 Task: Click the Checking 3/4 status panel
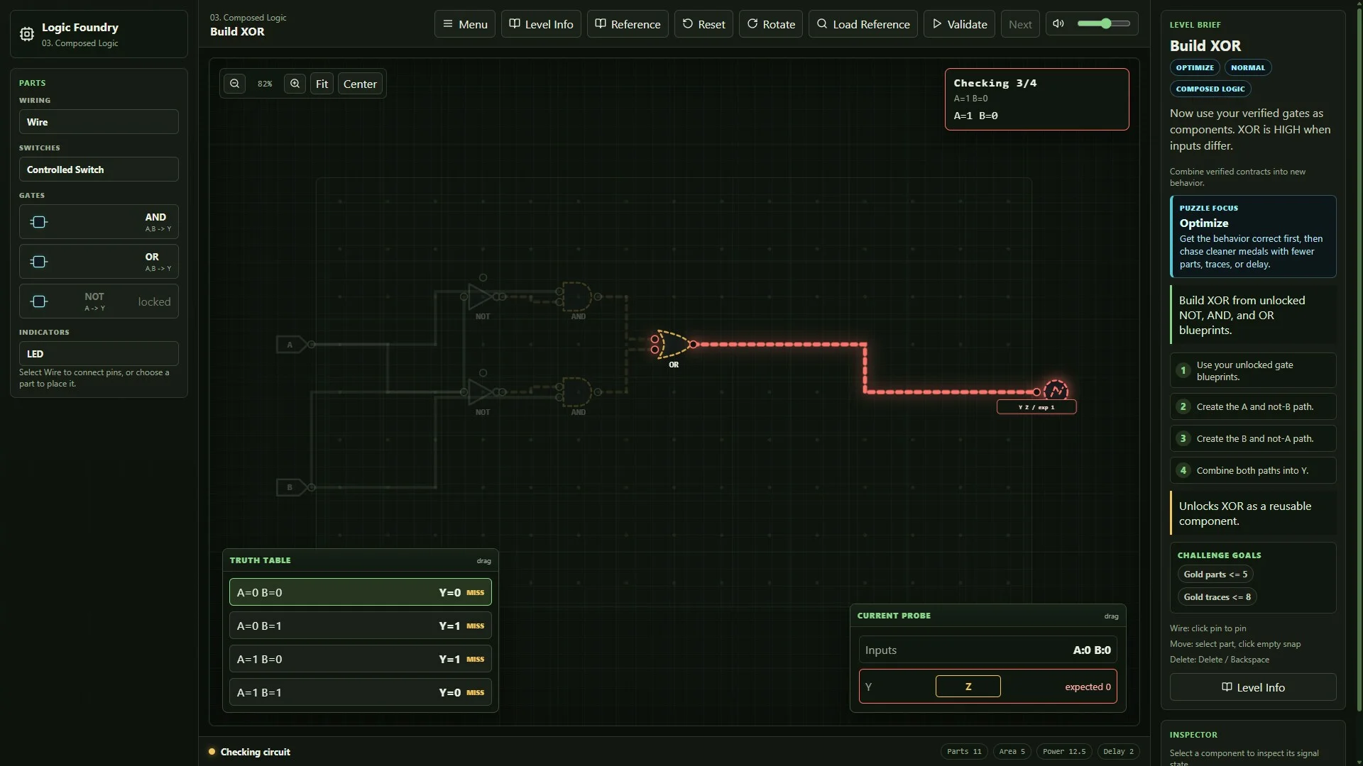[1036, 99]
